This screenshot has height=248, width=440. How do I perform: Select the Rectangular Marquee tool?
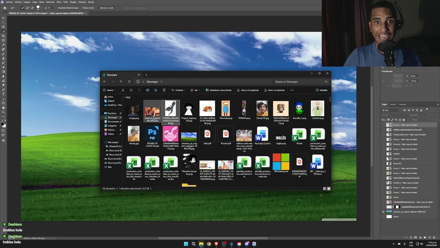coord(3,22)
